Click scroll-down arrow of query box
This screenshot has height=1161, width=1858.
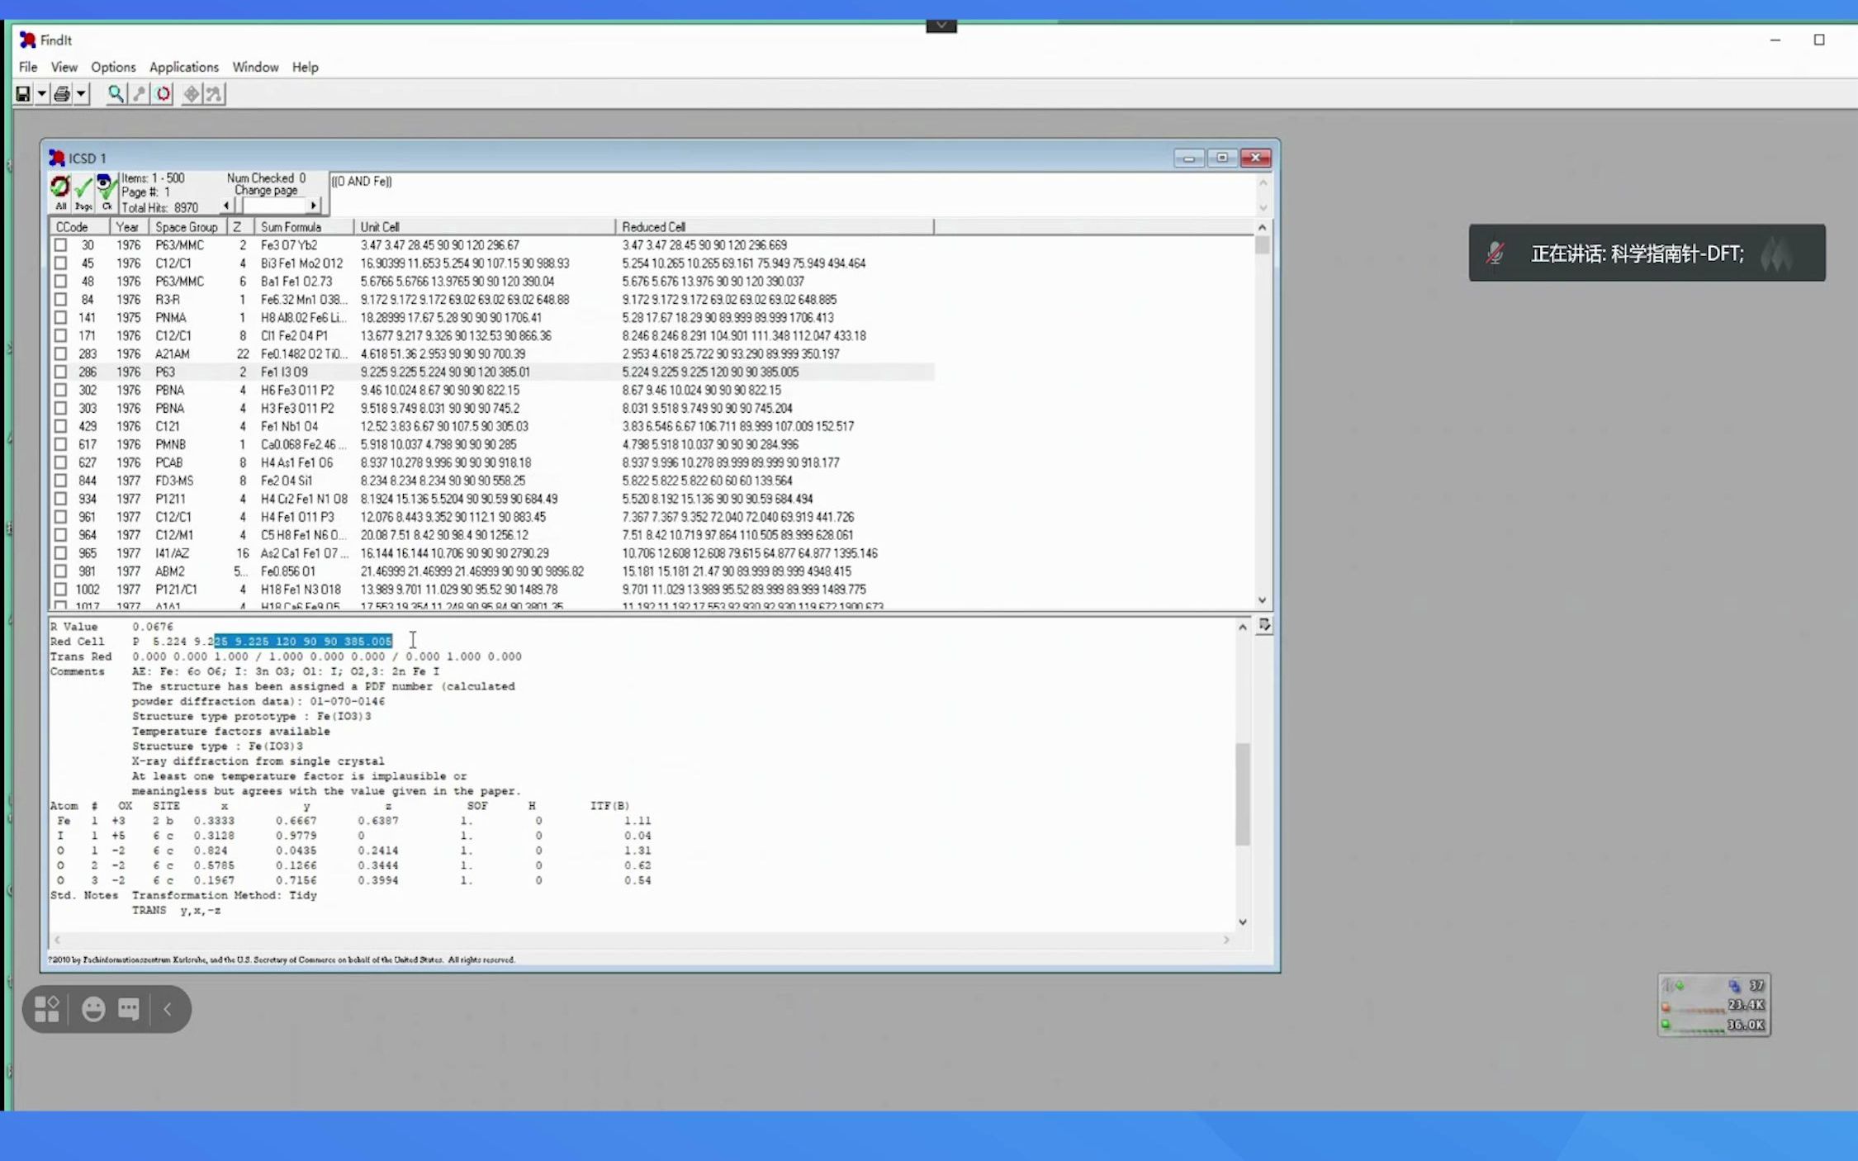1263,208
